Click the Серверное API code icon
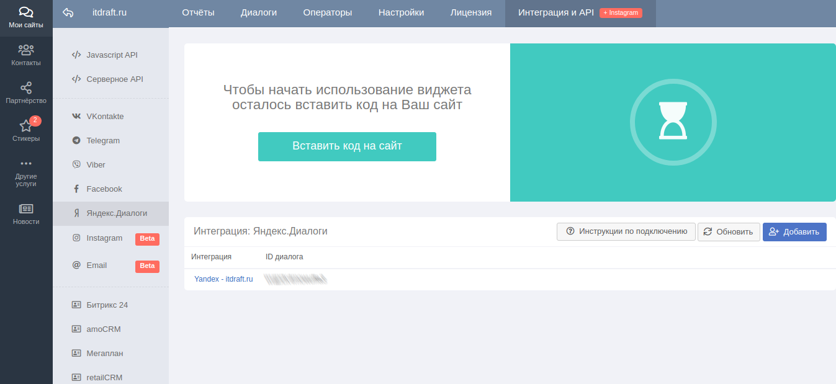Viewport: 836px width, 384px height. [76, 79]
